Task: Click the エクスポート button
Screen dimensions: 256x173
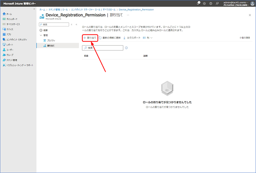Action: pos(132,38)
